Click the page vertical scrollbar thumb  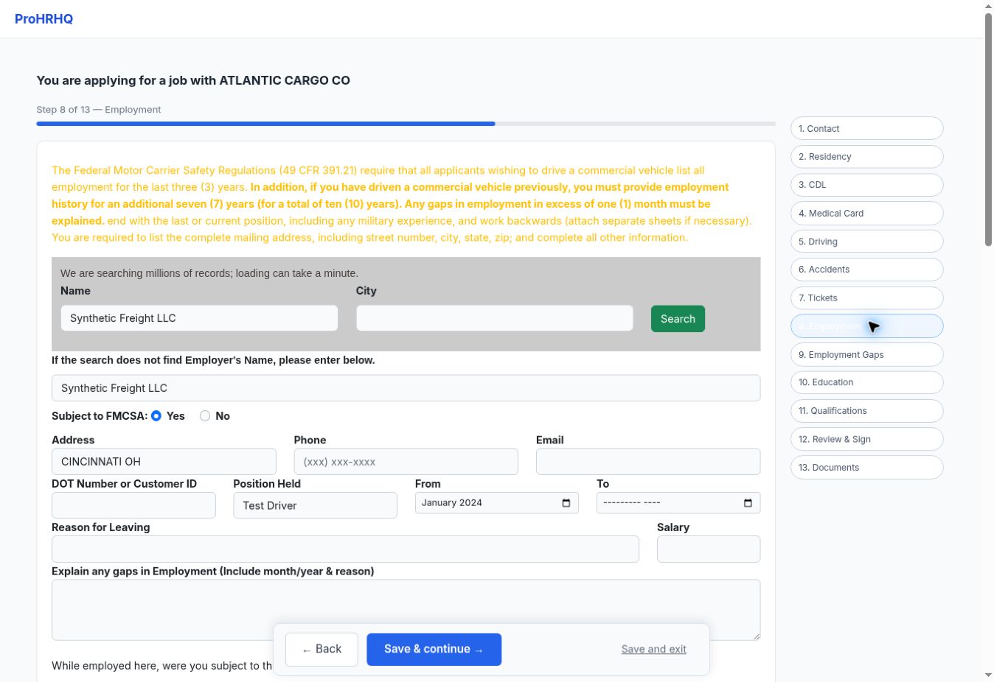[988, 130]
